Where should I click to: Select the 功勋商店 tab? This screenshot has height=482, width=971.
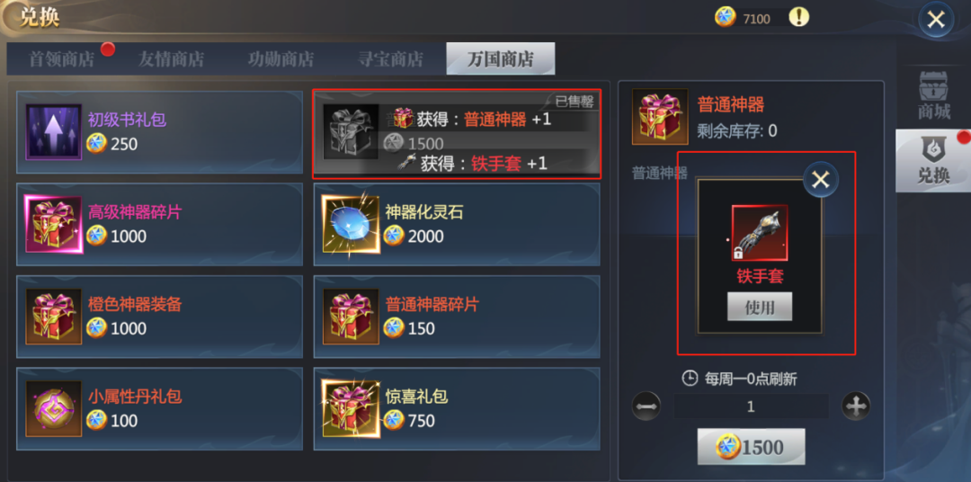281,58
